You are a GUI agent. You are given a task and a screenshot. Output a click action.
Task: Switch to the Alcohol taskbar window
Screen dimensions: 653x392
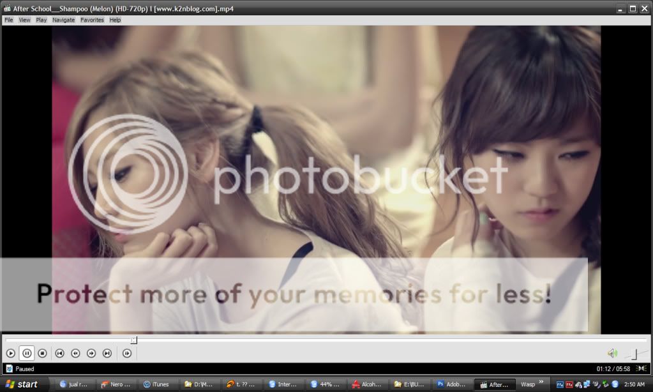(x=367, y=384)
